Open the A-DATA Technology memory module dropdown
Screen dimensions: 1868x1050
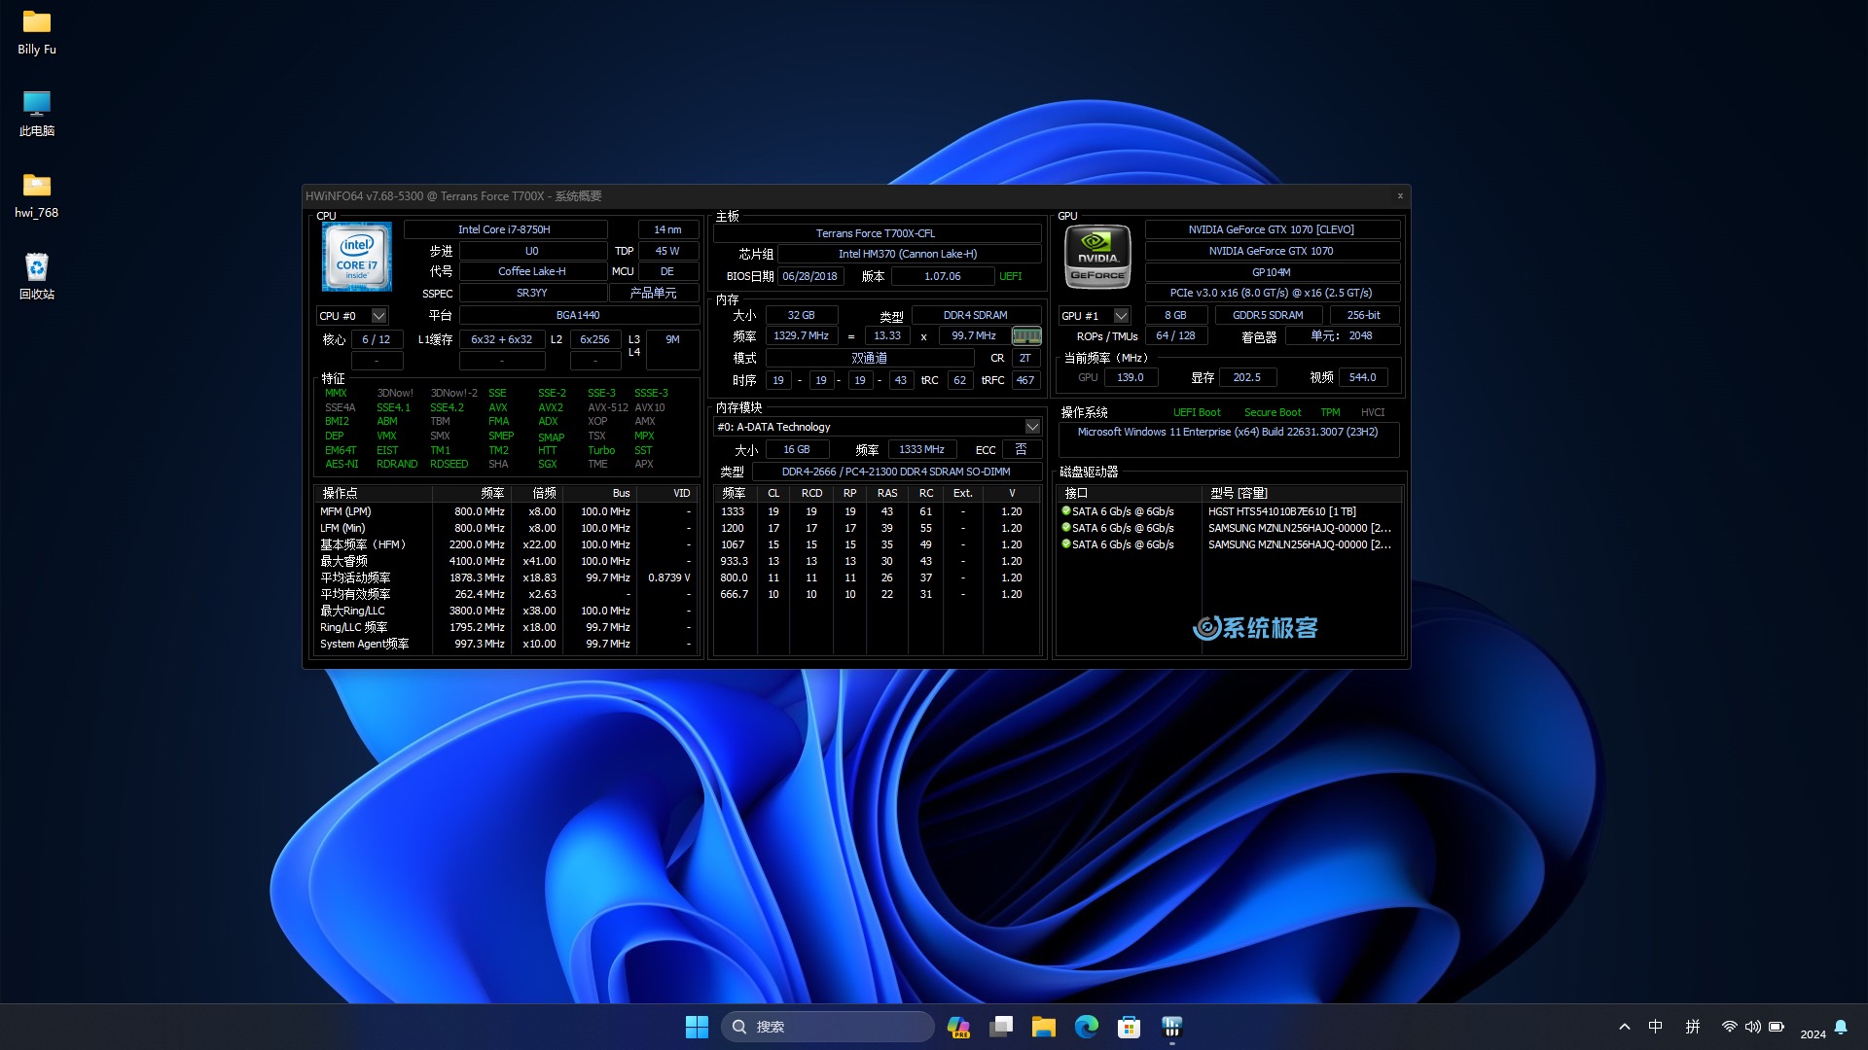click(1031, 427)
